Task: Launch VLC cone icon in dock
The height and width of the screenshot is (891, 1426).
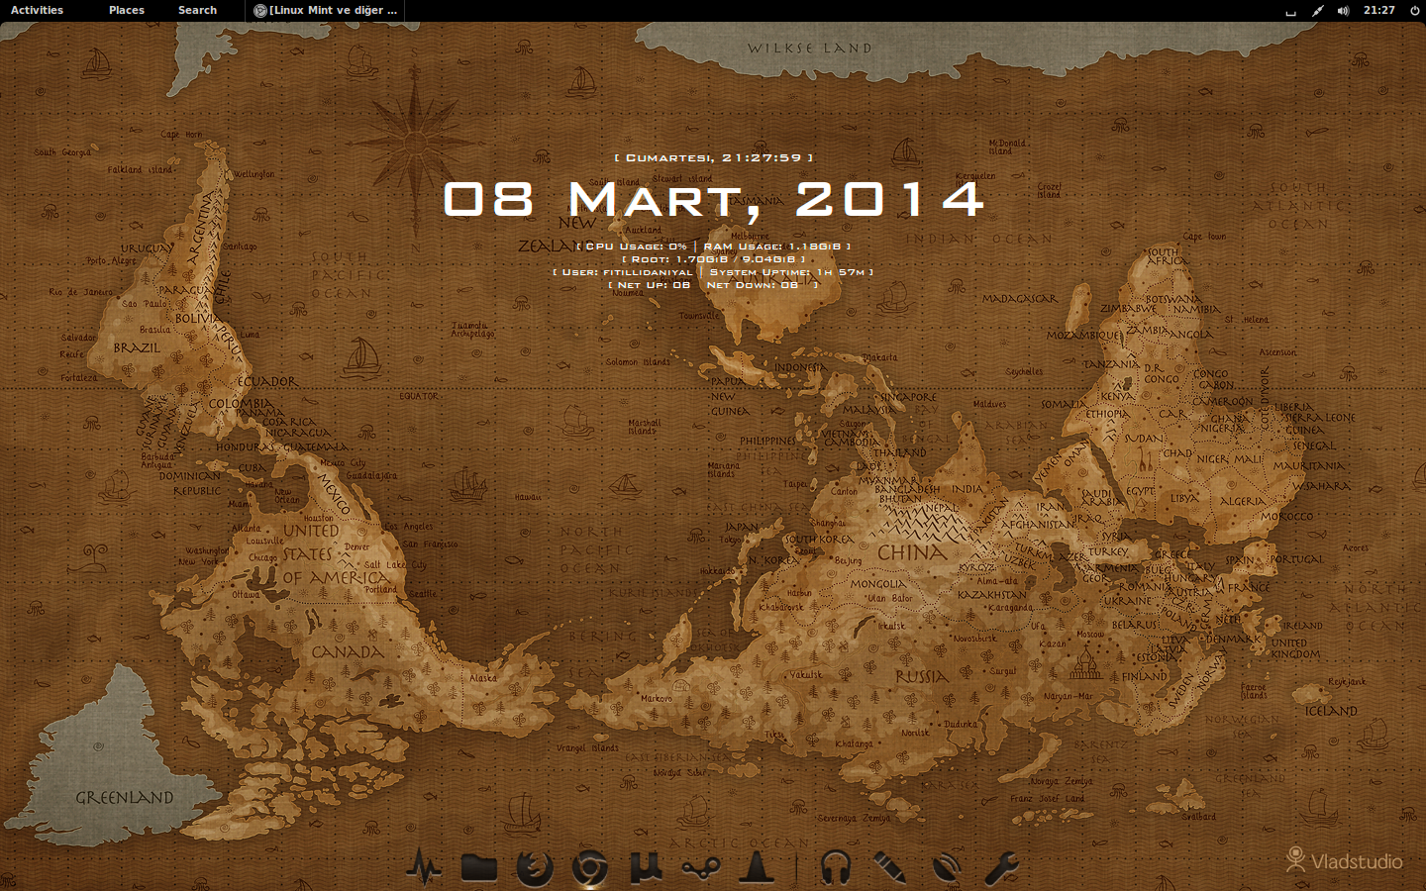Action: [x=757, y=867]
